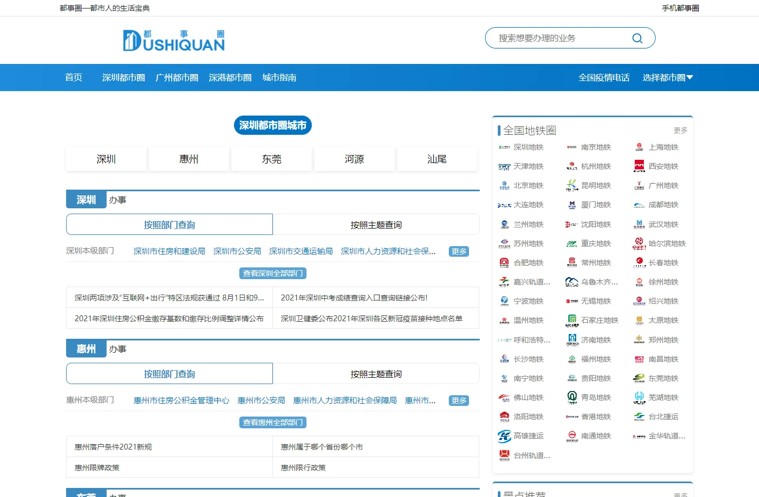
Task: Open 广州都市圈 navigation item
Action: (177, 78)
